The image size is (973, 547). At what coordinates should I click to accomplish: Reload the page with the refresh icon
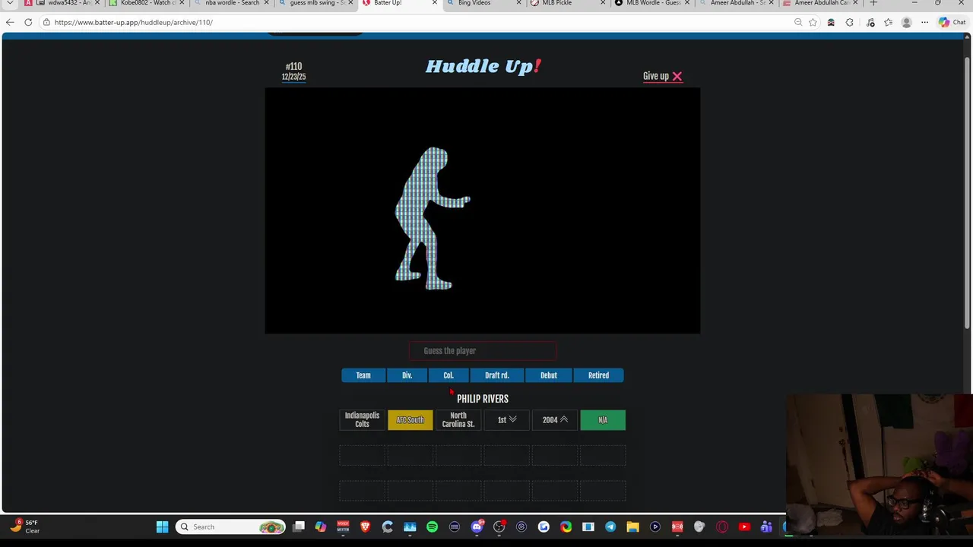point(28,22)
